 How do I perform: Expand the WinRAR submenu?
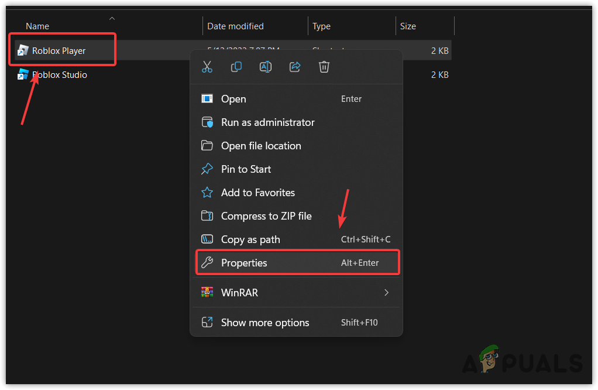click(296, 293)
